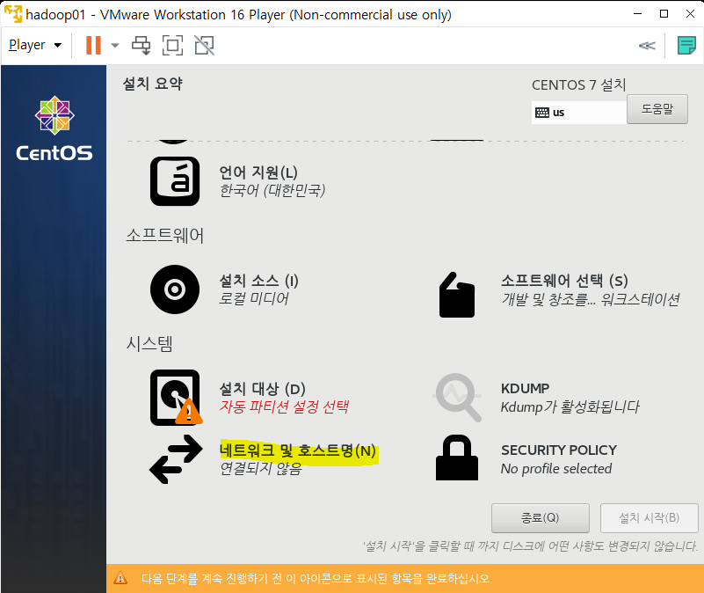Click the red 자동 파티션 설정 선택 text
This screenshot has height=593, width=704.
coord(284,406)
